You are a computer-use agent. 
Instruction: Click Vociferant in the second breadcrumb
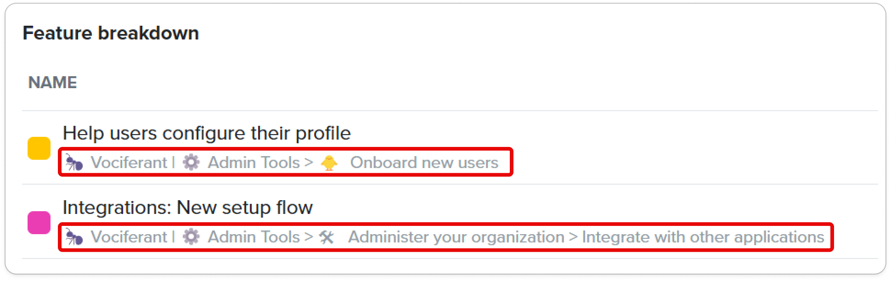coord(129,237)
